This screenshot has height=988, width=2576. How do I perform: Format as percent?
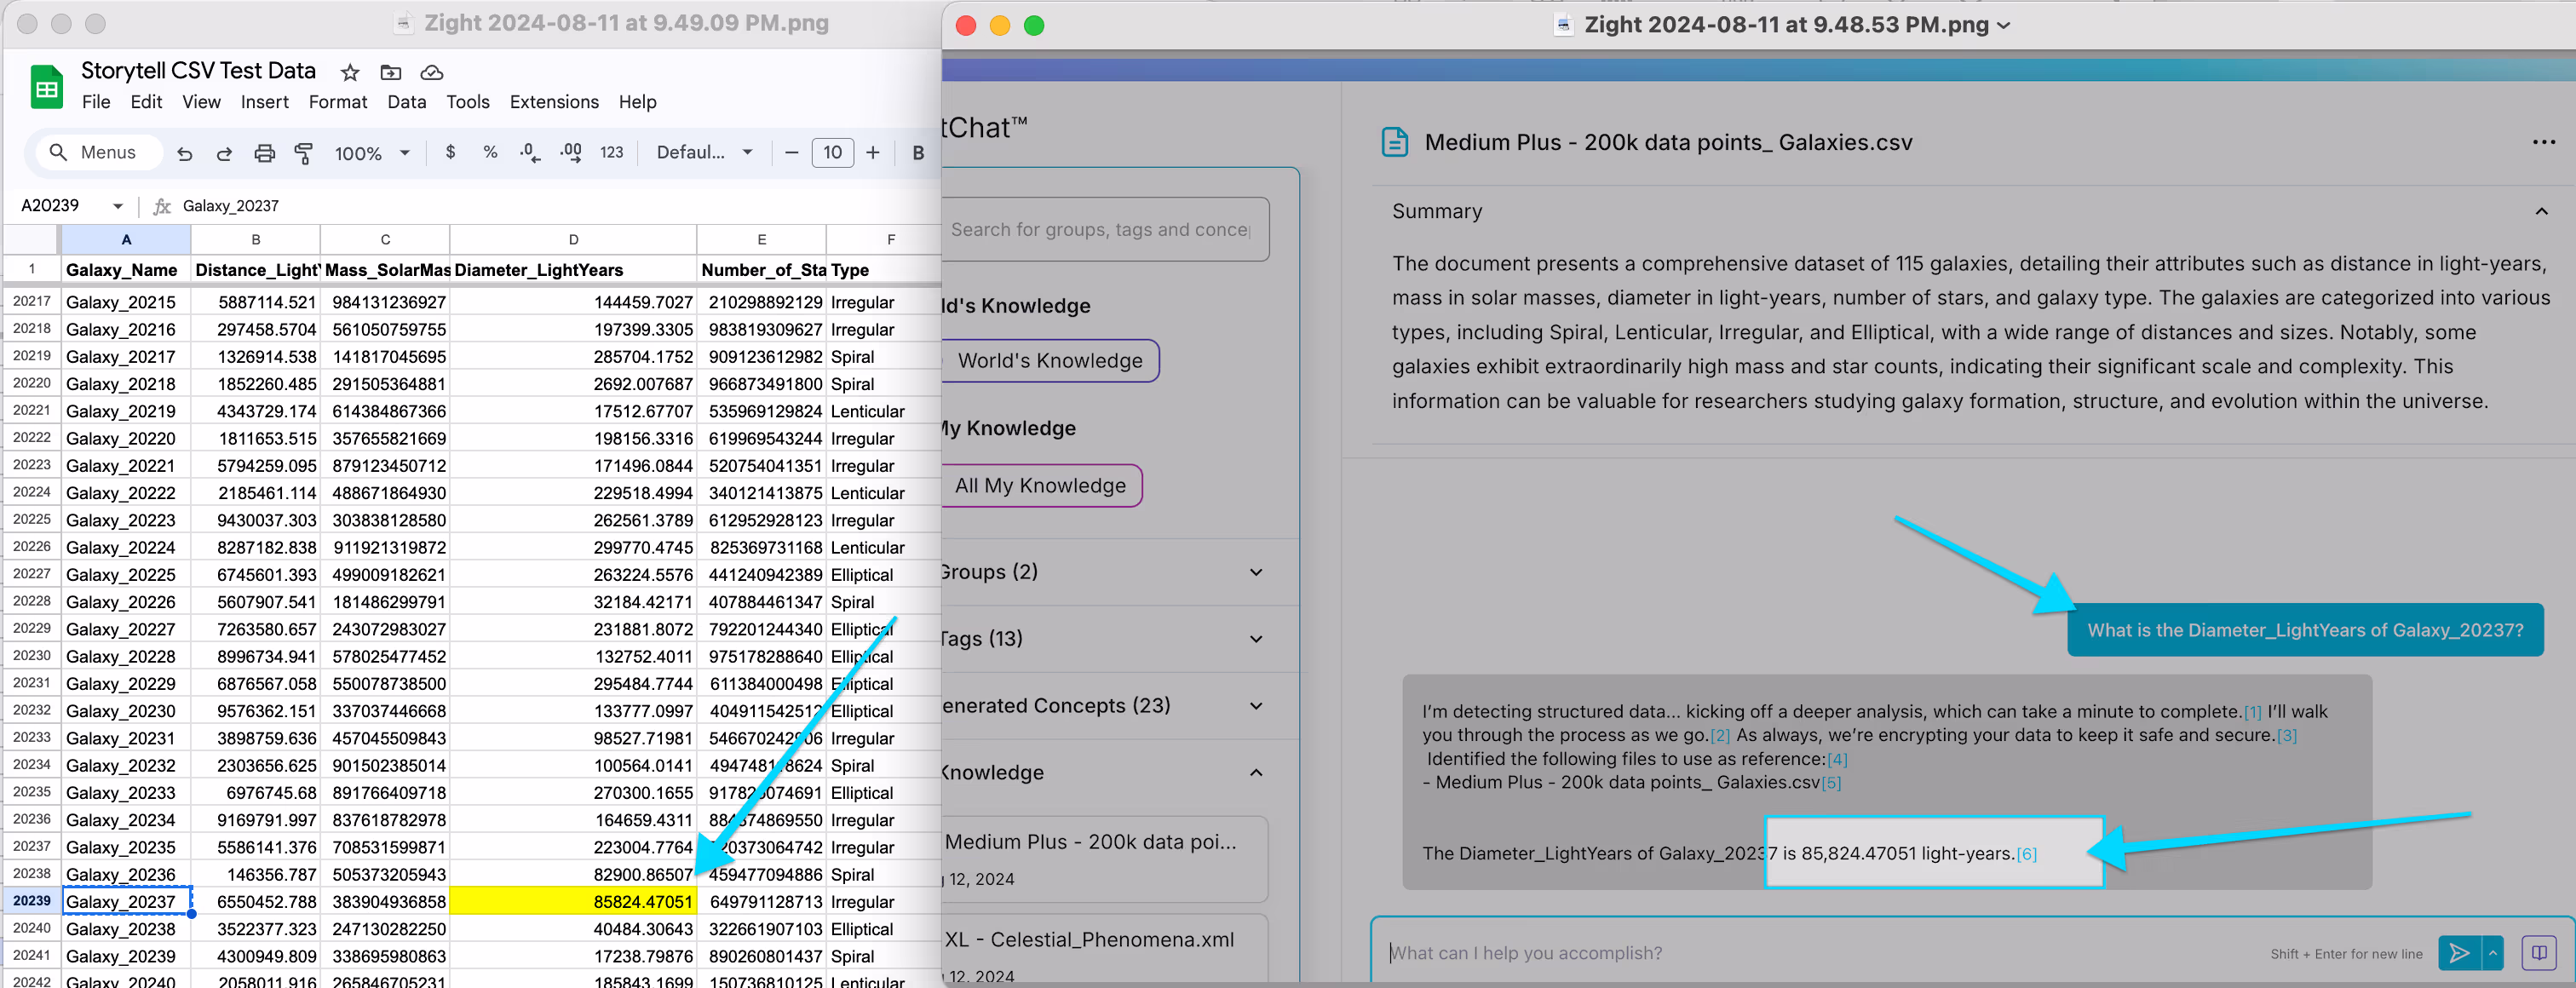490,152
